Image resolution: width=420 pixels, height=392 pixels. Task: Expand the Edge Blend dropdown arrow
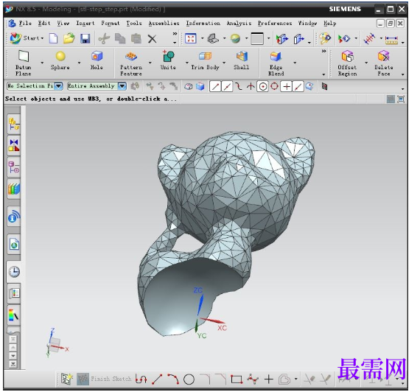click(295, 63)
